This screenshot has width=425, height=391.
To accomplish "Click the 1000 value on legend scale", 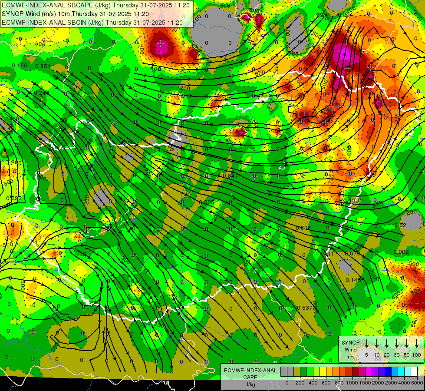I will tap(352, 383).
